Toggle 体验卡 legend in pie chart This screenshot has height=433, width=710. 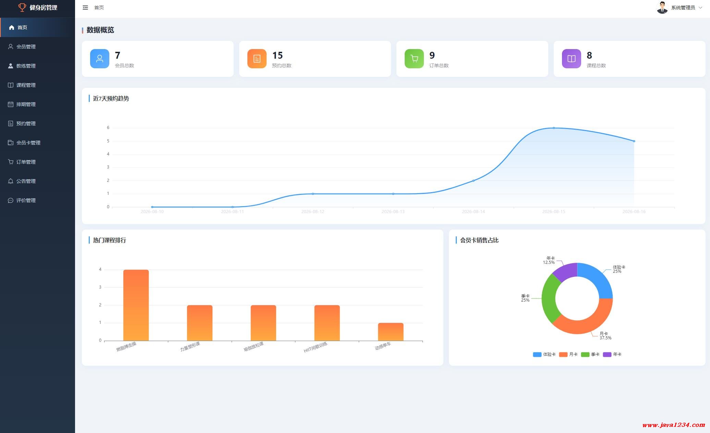point(544,354)
